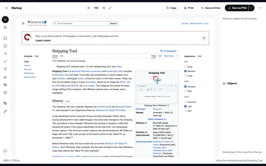Viewport: 266px width, 166px height.
Task: Click the Snipping Tool window thumbnail in infobox
Action: click(157, 94)
